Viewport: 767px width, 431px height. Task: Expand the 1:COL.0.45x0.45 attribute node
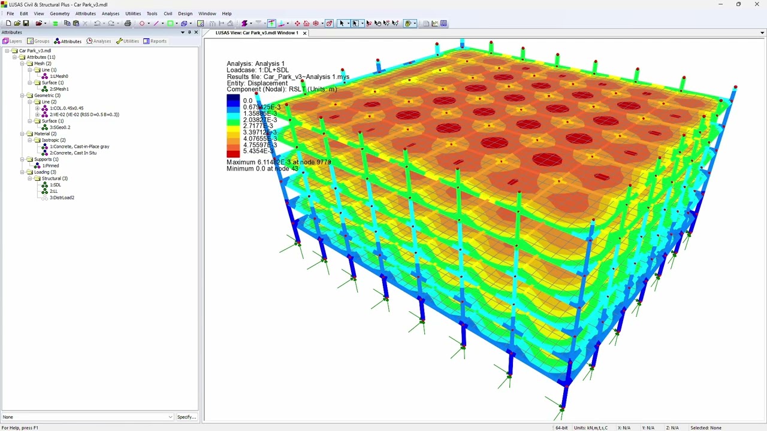[37, 108]
